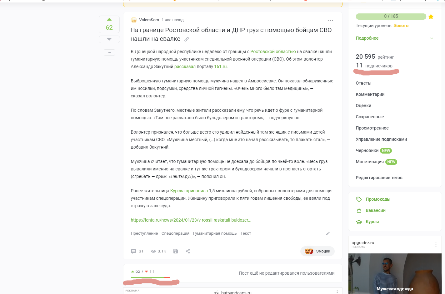The height and width of the screenshot is (294, 445).
Task: Edit tags with the pencil icon
Action: tap(328, 233)
